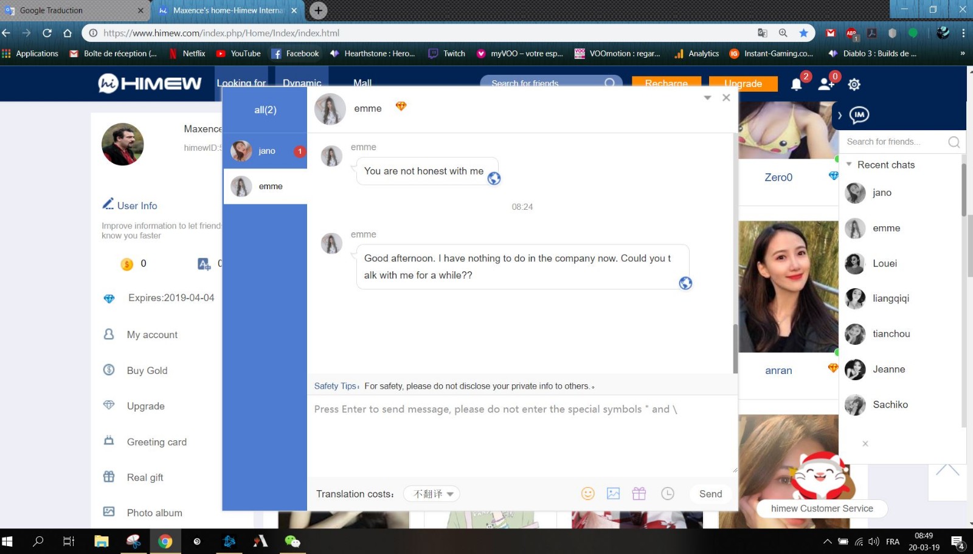Translate the 'Good afternoon' message

tap(685, 283)
